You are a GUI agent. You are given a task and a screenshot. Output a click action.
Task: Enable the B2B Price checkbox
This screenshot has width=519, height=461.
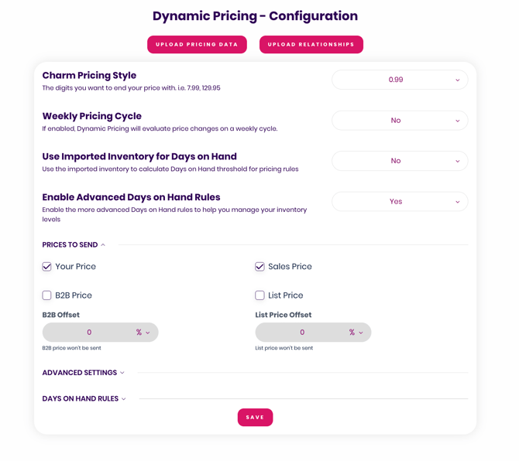[47, 295]
